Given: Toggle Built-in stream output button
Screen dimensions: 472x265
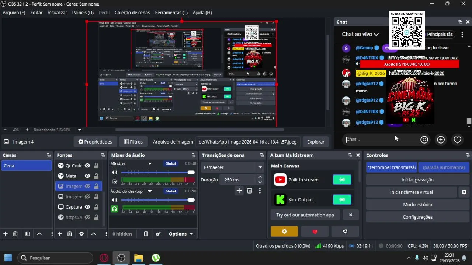Looking at the screenshot, I should [x=342, y=180].
